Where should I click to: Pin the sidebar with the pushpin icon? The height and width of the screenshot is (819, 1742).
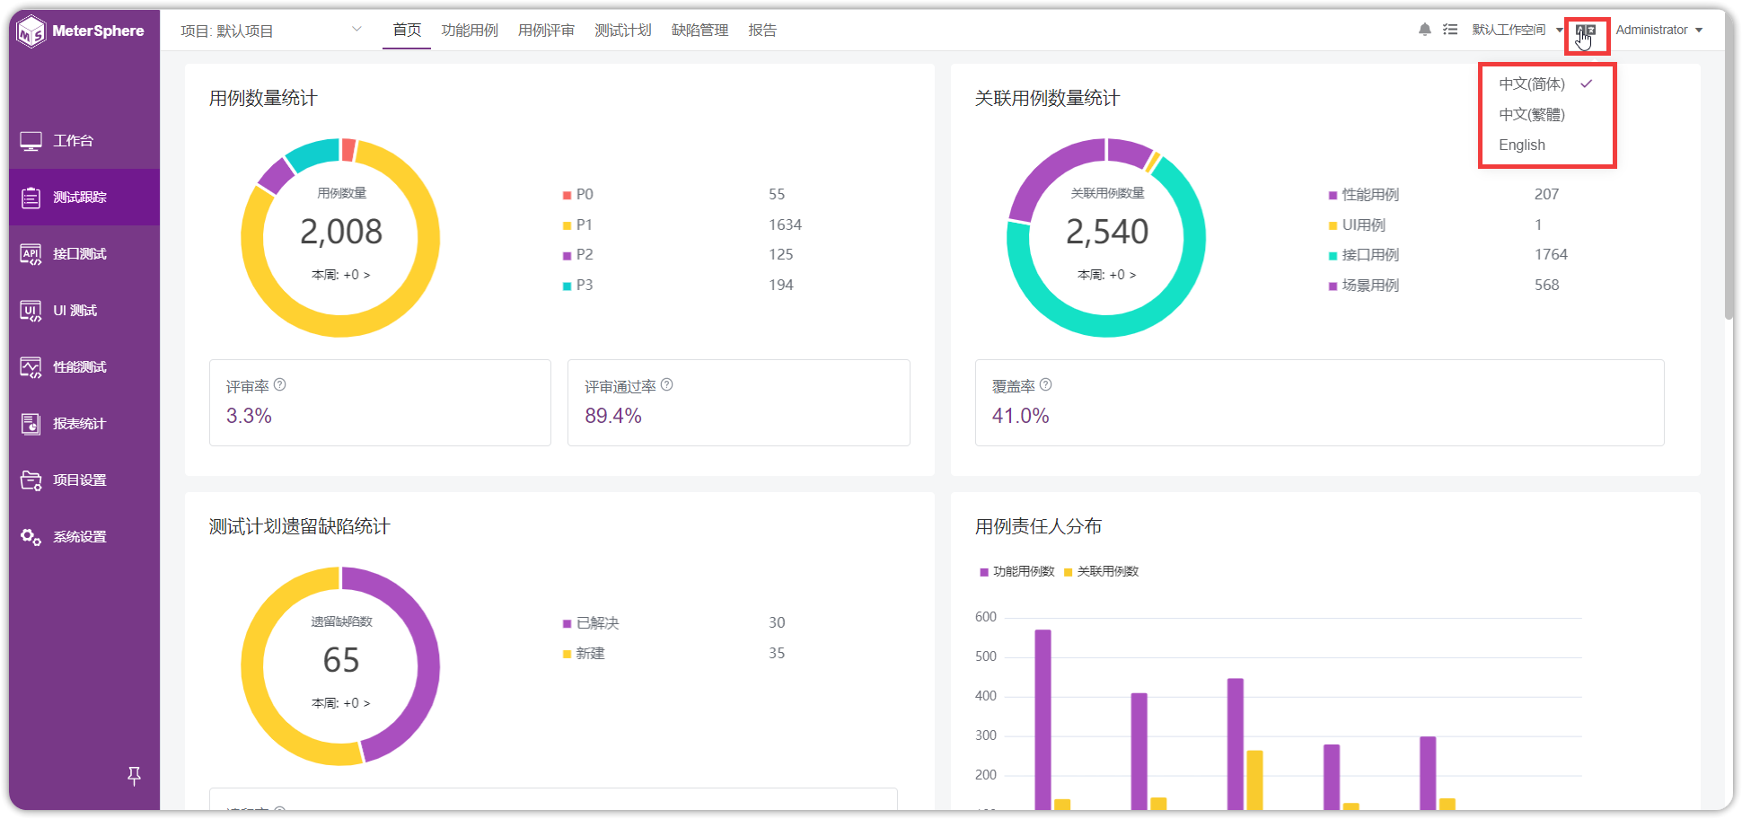(135, 776)
